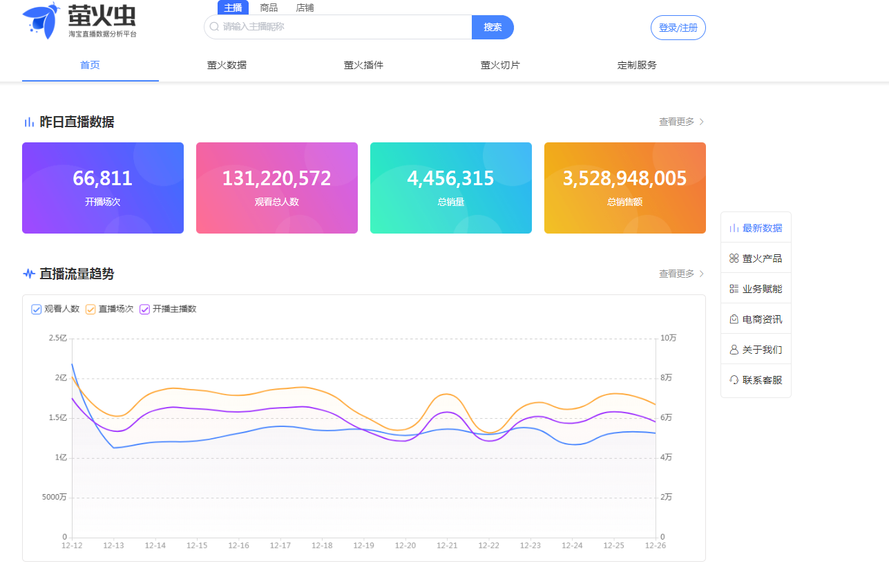This screenshot has width=889, height=577.
Task: Click the 业务赋能 list sidebar icon
Action: coord(734,289)
